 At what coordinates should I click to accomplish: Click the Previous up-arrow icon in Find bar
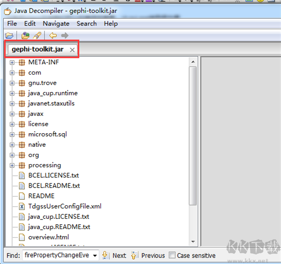point(134,255)
